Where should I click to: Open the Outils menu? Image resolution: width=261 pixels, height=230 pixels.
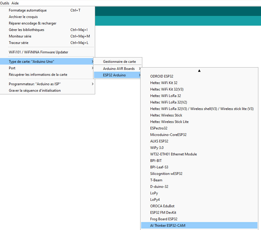tap(5, 3)
